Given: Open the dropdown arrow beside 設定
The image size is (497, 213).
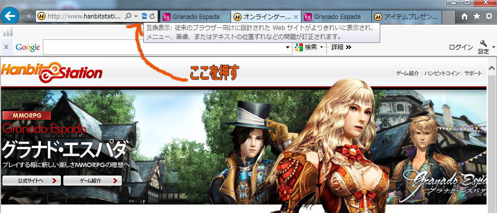Looking at the screenshot, I should point(494,47).
